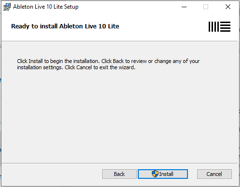Image resolution: width=240 pixels, height=187 pixels.
Task: Close the setup window with X
Action: (x=228, y=7)
